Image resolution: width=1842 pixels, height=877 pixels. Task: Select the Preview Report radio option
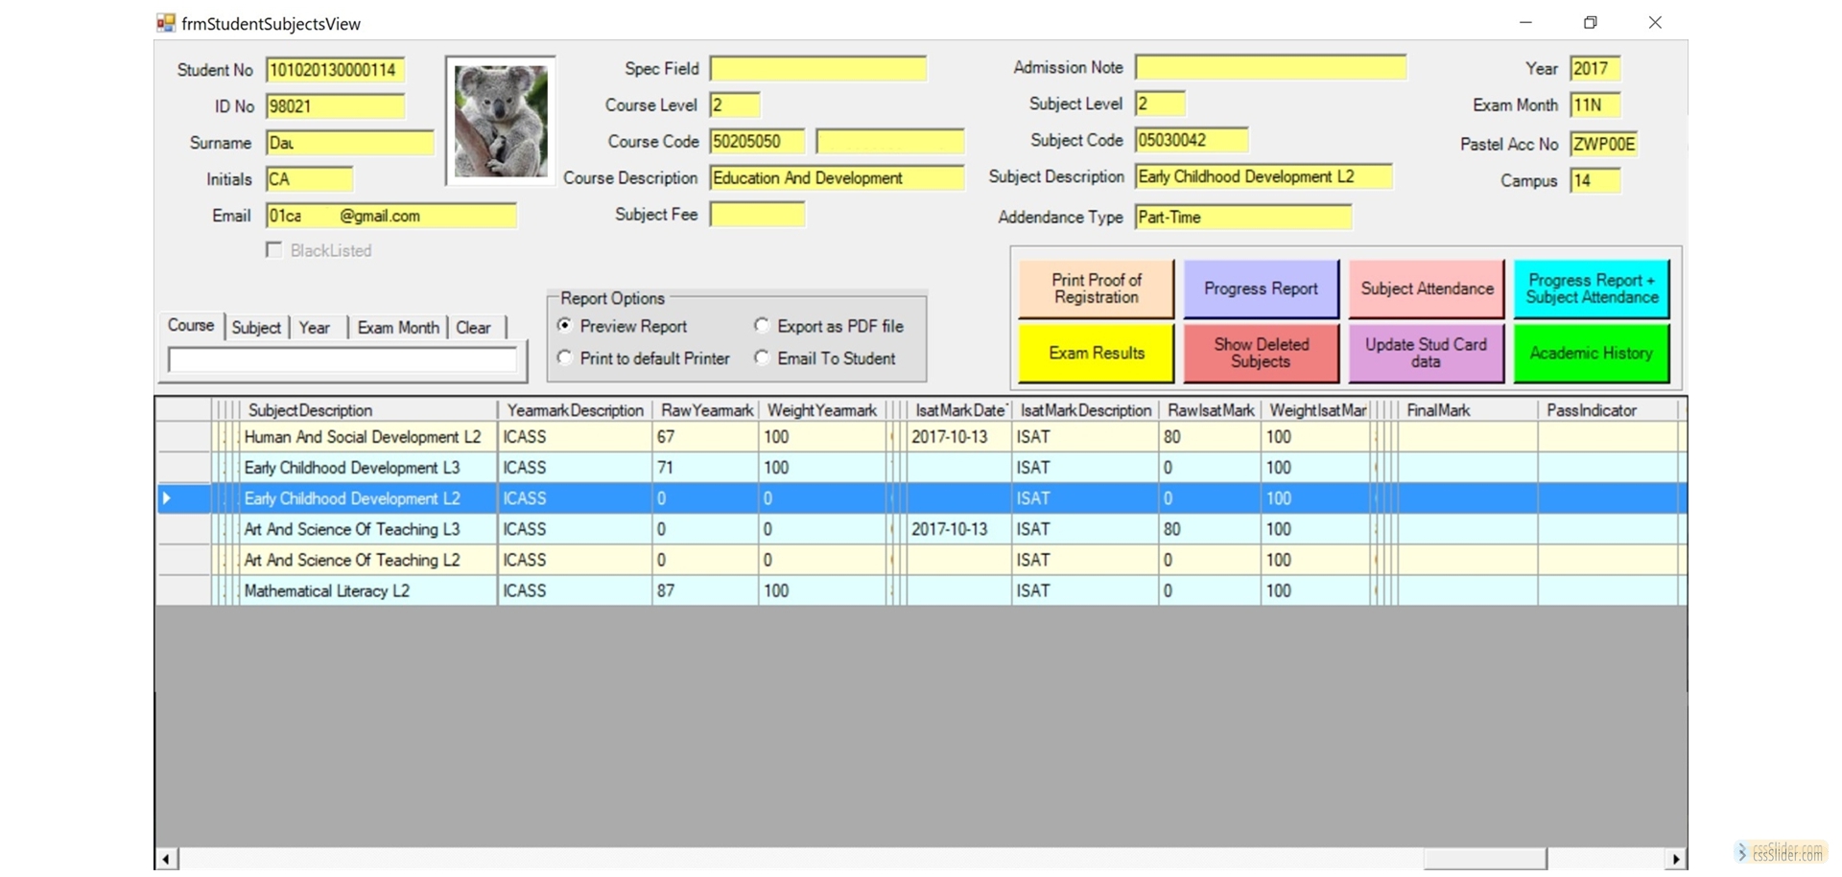tap(565, 326)
